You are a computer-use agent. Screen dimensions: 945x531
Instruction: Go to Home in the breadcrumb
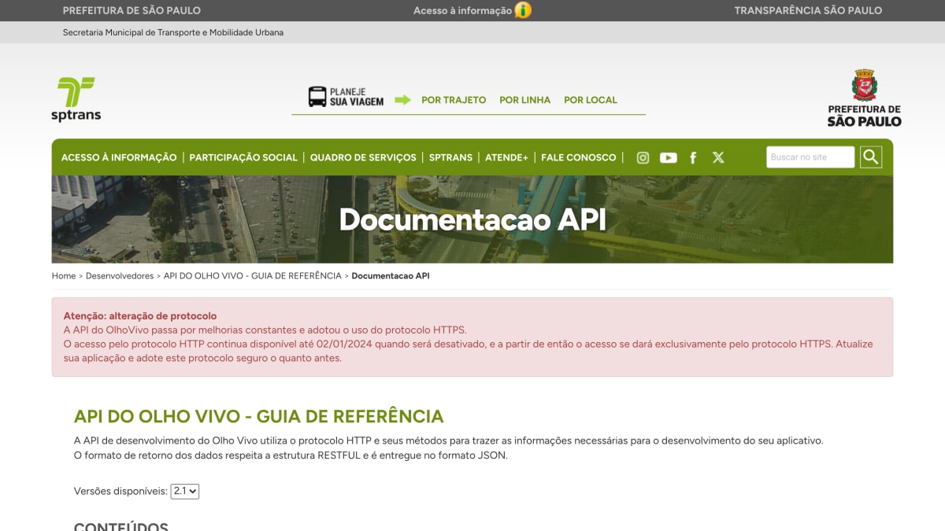[x=64, y=276]
